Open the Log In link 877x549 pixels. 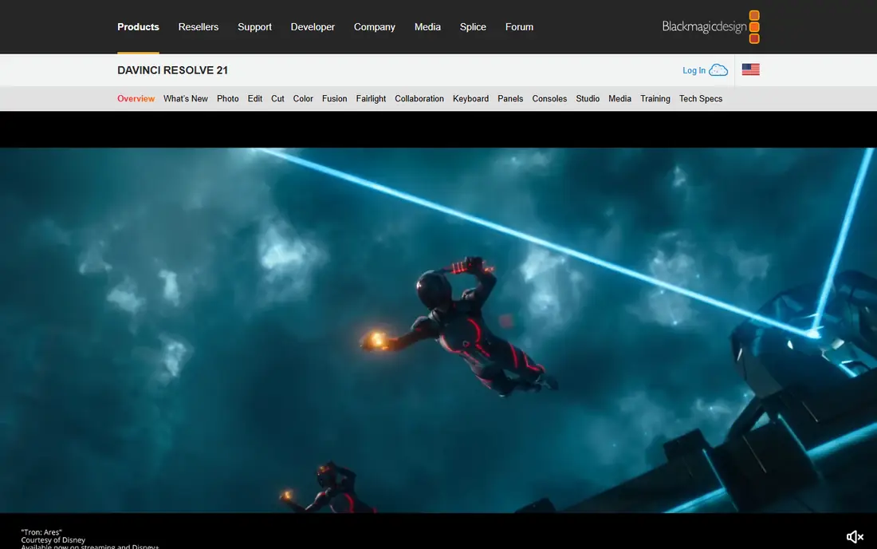coord(694,70)
